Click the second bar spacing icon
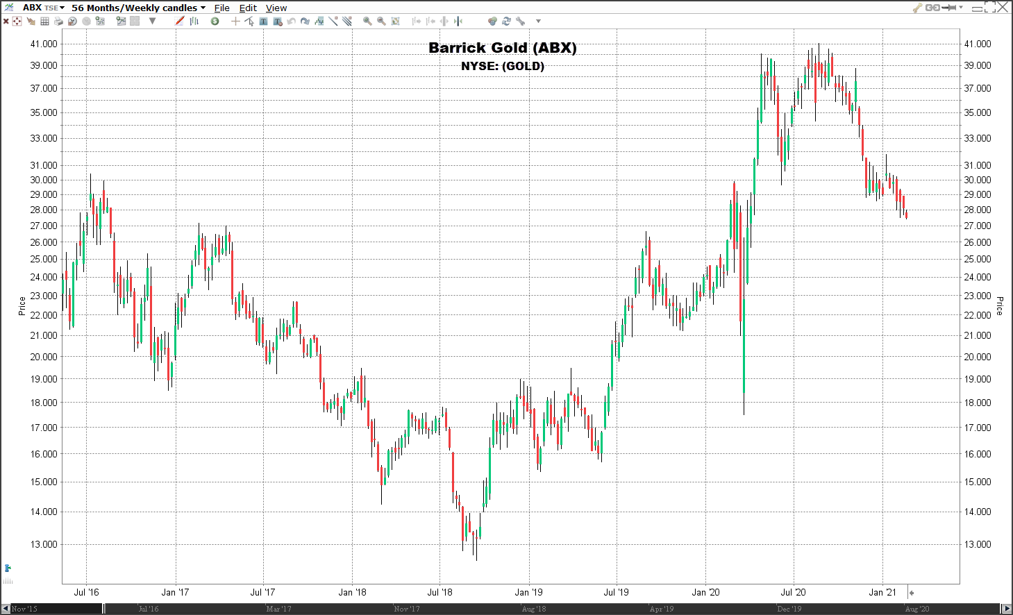Screen dimensions: 1013x615 (430, 22)
